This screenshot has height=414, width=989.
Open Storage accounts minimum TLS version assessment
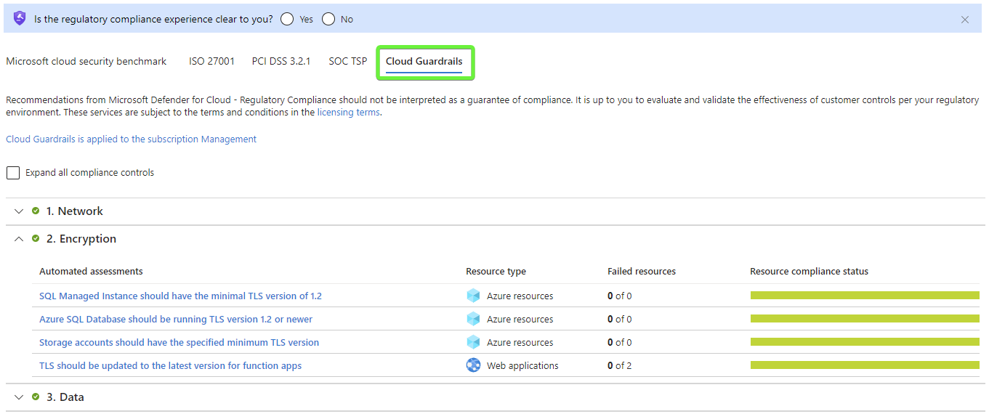pyautogui.click(x=179, y=342)
